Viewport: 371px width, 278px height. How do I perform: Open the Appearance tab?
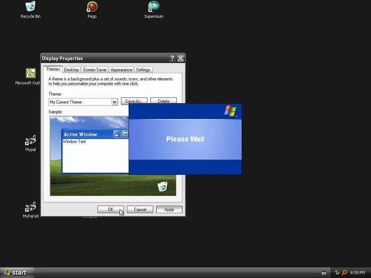click(121, 70)
